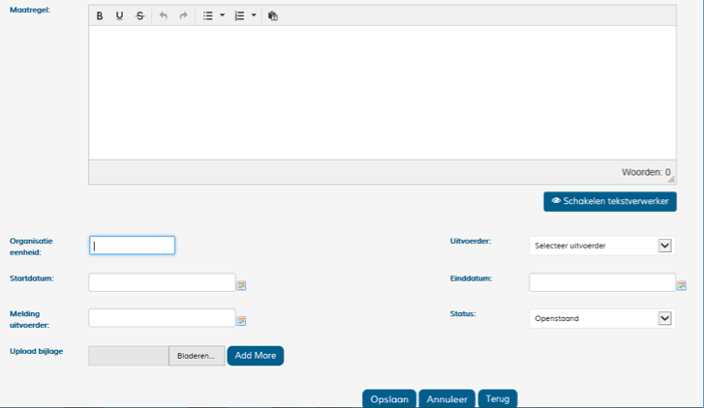Click into the Organisatie eenheid field
704x408 pixels.
point(133,246)
